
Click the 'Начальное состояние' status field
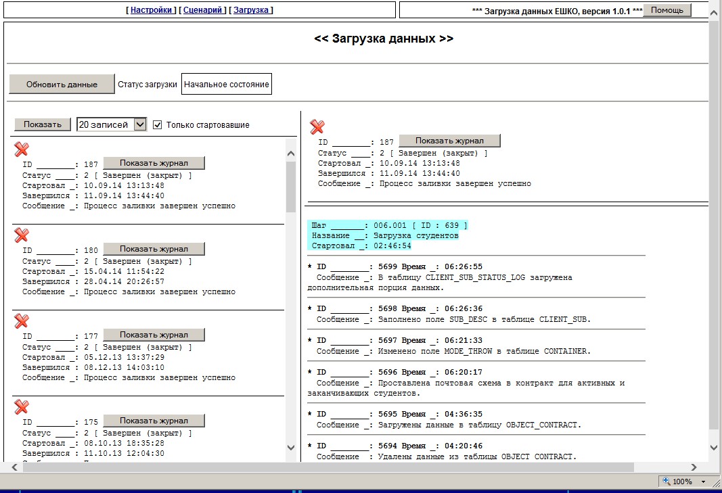pos(226,85)
